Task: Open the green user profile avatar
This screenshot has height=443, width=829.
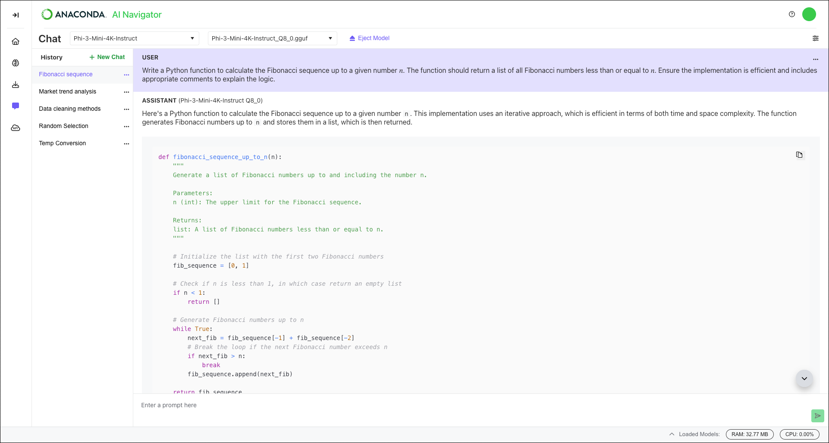Action: point(809,14)
